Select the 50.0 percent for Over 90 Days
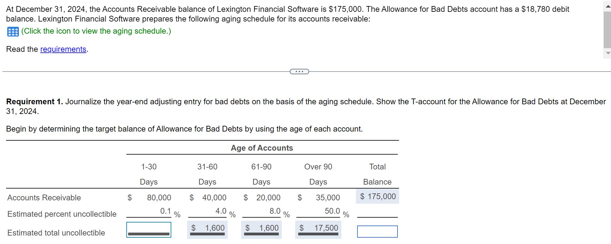The width and height of the screenshot is (611, 244). pyautogui.click(x=333, y=211)
